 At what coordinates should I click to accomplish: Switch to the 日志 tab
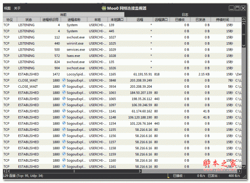point(185,15)
